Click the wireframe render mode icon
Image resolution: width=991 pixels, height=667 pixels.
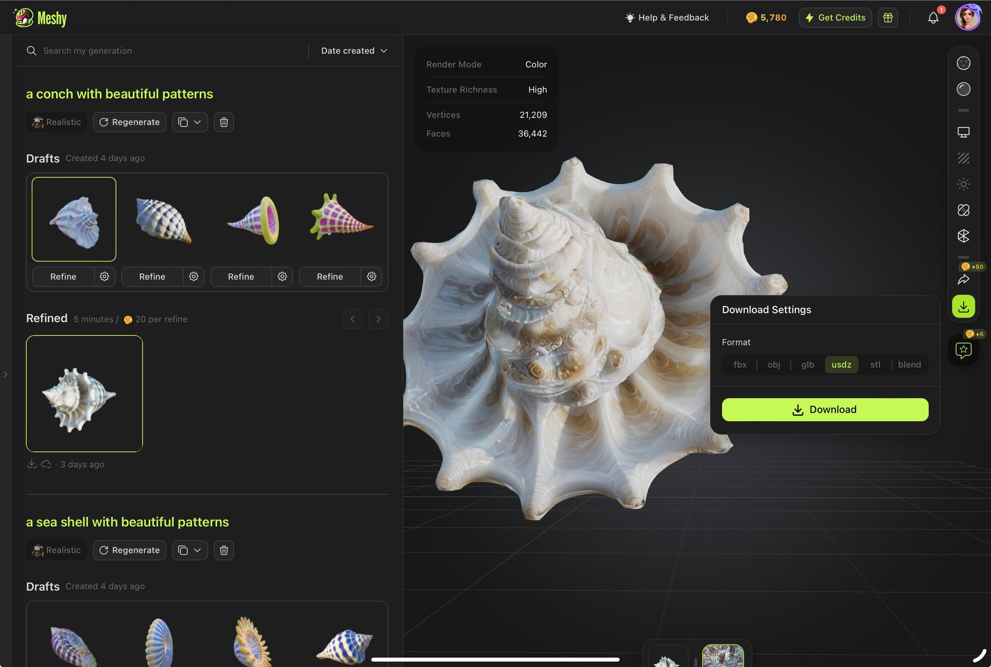(x=964, y=63)
